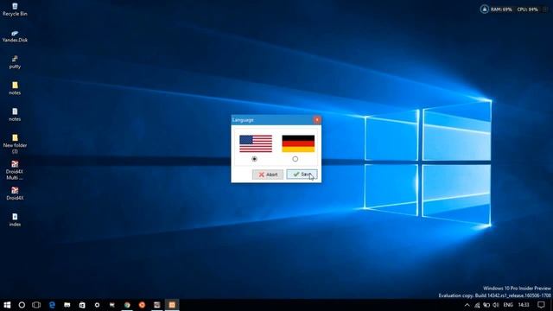This screenshot has height=311, width=553.
Task: Click the Abort button
Action: tap(268, 175)
